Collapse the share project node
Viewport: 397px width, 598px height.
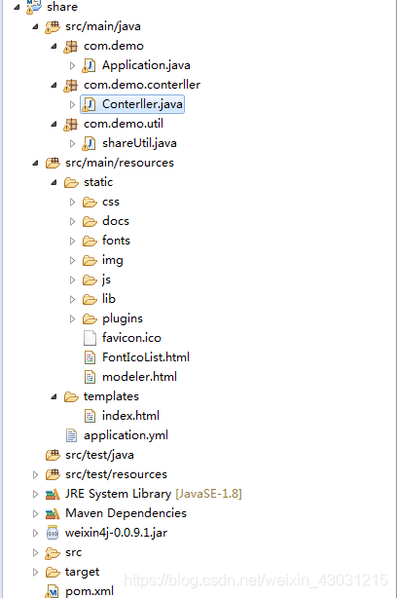click(x=17, y=7)
